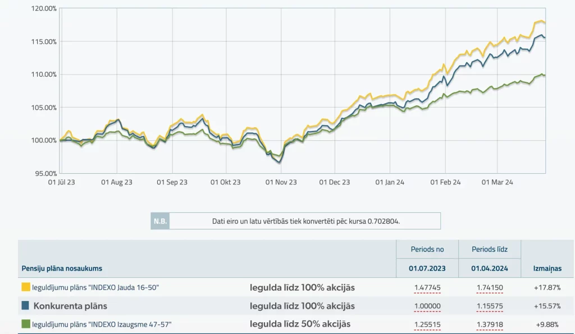Screen dimensions: 575x334
Task: Click 'Iegulda līdz 100% akcijās' in INDEXO Jauda row
Action: [302, 287]
